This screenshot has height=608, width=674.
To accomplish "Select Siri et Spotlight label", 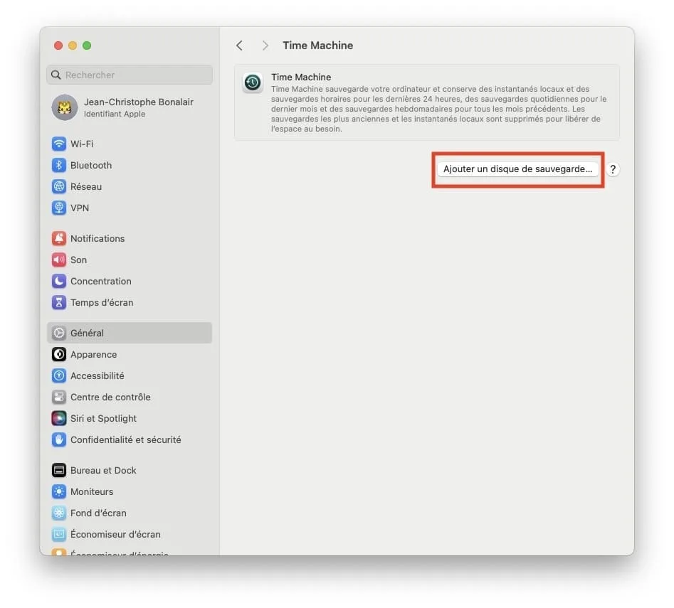I will [104, 418].
